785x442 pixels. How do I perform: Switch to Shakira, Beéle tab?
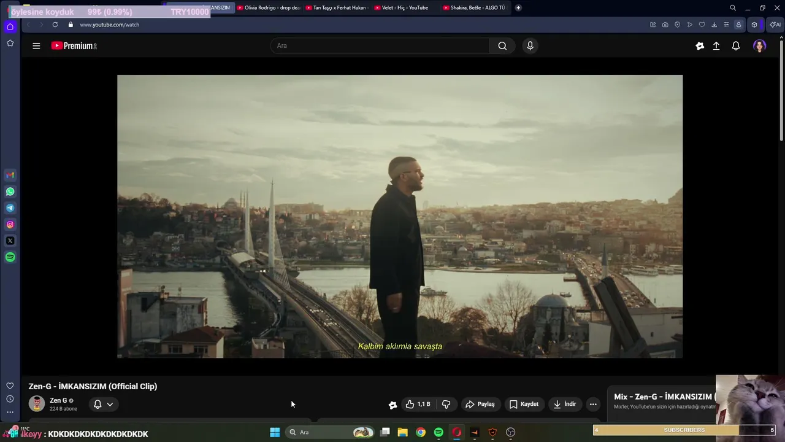point(473,8)
